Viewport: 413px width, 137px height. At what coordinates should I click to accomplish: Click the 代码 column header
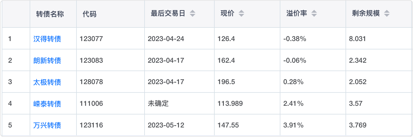pyautogui.click(x=89, y=14)
